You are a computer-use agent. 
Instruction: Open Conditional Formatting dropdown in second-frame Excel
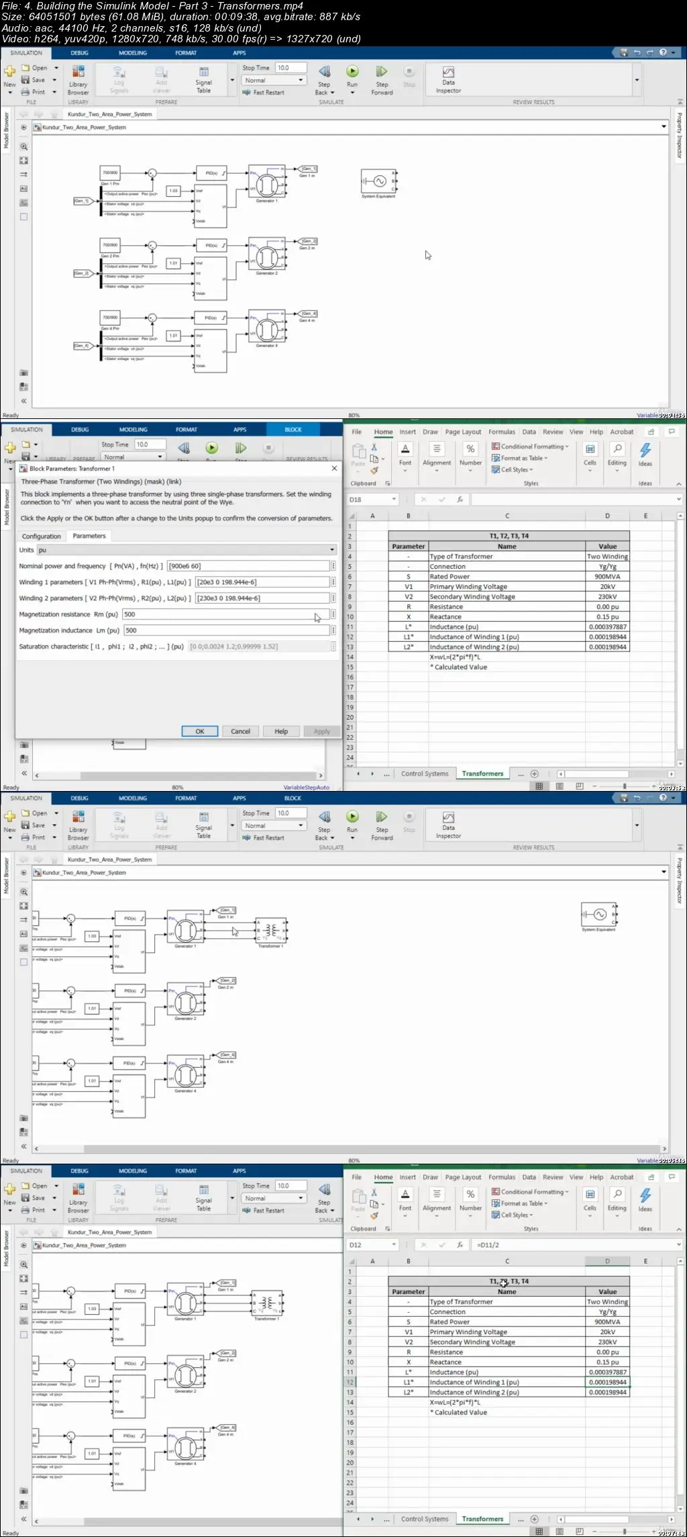pyautogui.click(x=530, y=447)
